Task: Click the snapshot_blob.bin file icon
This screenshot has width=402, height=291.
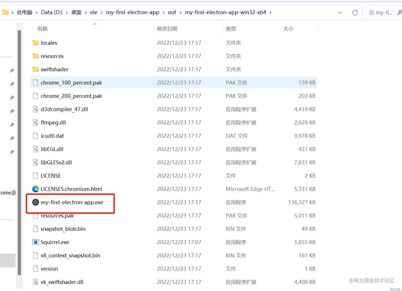Action: (x=35, y=229)
